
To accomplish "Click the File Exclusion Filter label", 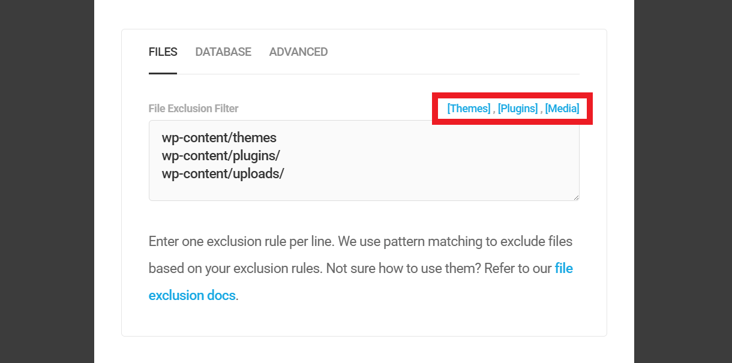I will click(x=193, y=108).
